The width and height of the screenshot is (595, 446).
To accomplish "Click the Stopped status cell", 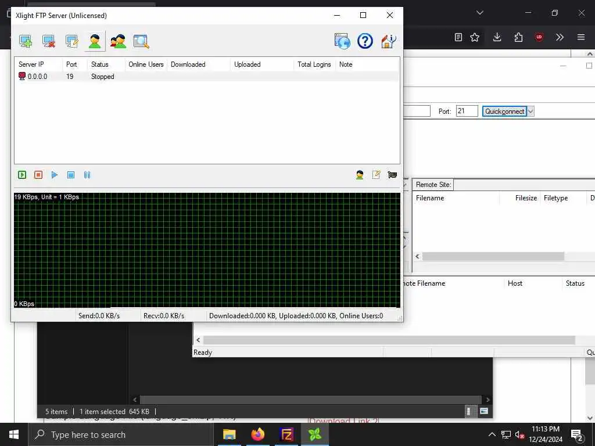I will pyautogui.click(x=102, y=77).
